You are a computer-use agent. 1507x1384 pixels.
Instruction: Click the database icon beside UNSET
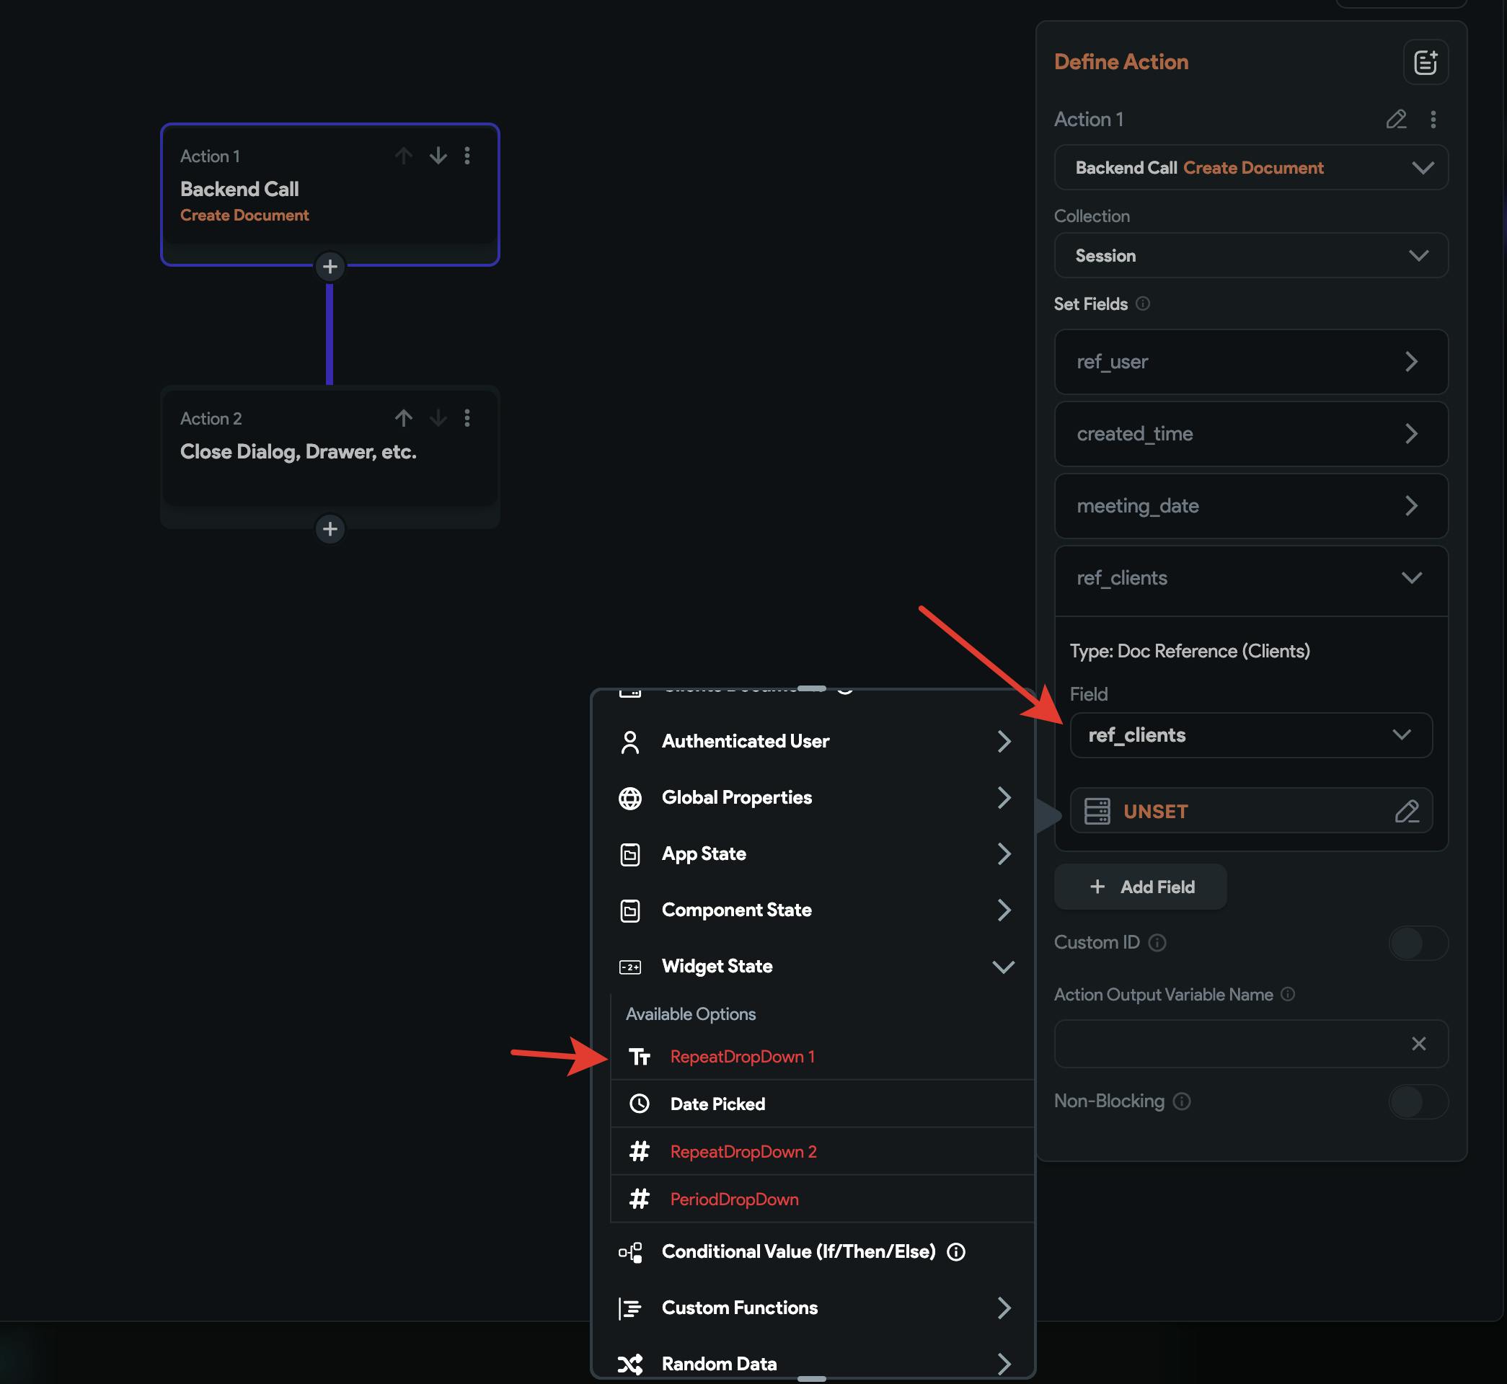[1097, 811]
